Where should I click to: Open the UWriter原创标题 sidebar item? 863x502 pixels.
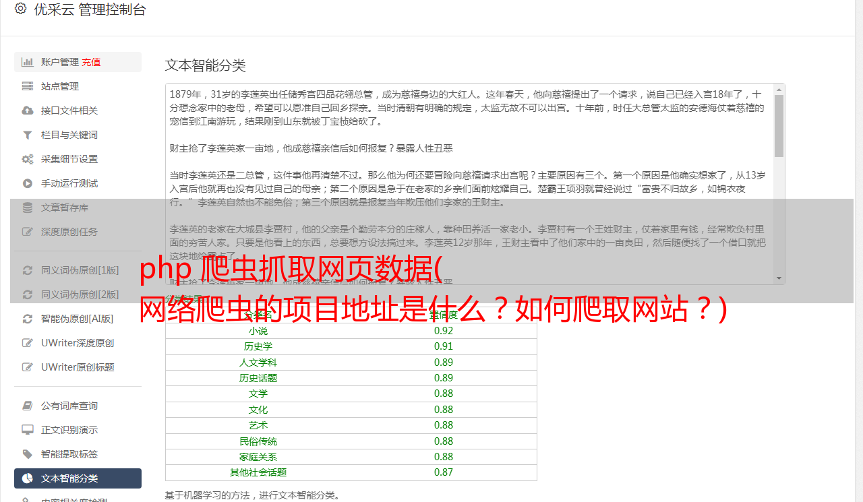click(78, 367)
